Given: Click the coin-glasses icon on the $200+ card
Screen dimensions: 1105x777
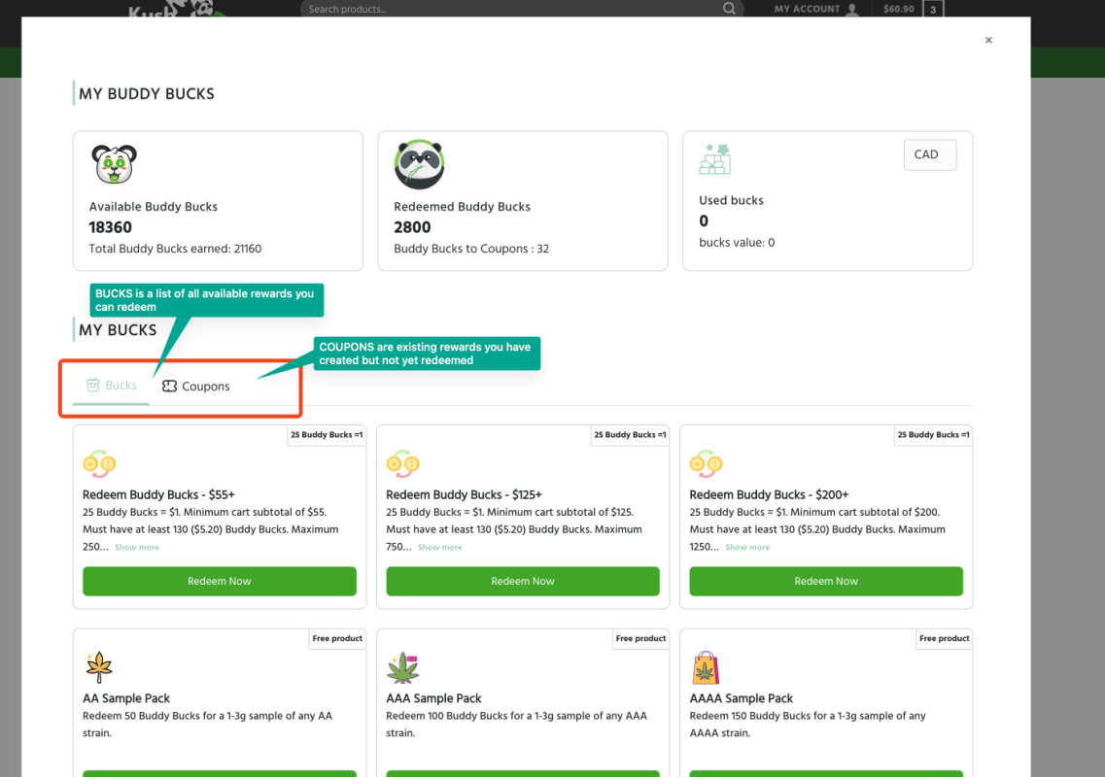Looking at the screenshot, I should 706,464.
